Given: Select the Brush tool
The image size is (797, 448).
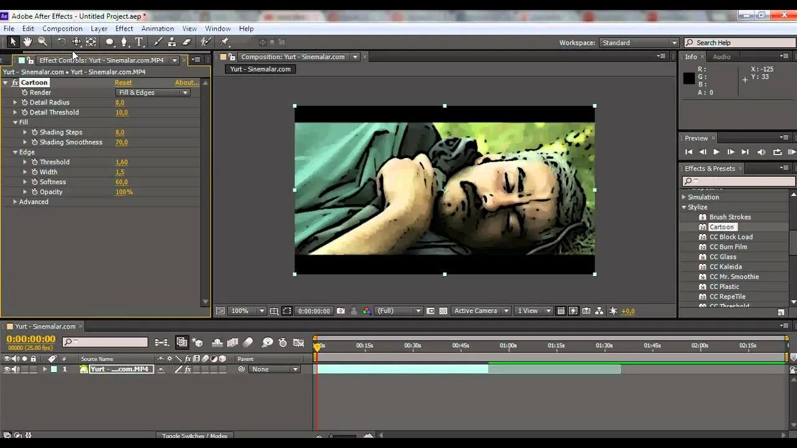Looking at the screenshot, I should point(158,42).
